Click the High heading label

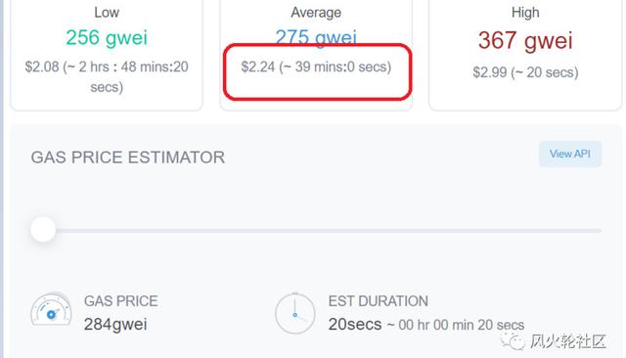(525, 13)
